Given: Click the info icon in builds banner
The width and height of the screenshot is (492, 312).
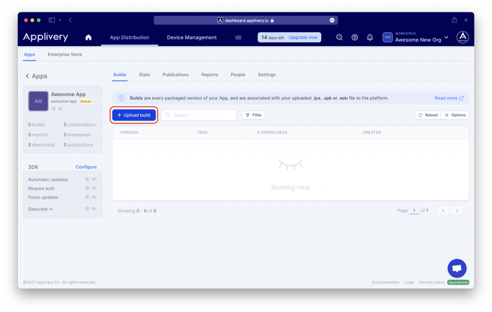Looking at the screenshot, I should (x=121, y=98).
